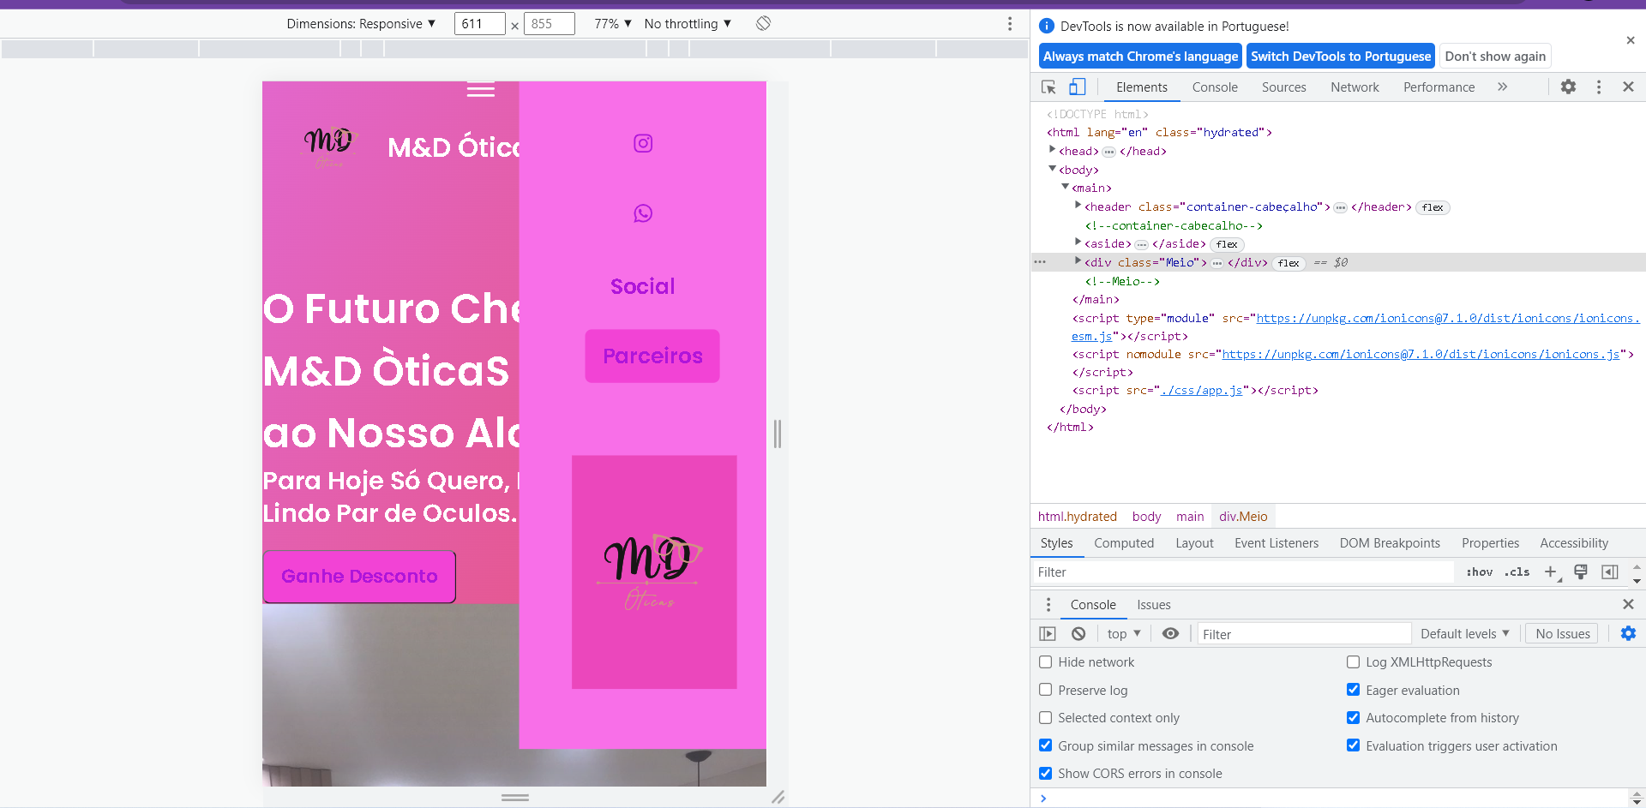The image size is (1646, 808).
Task: Click the viewport bottom resize handle
Action: pyautogui.click(x=515, y=797)
